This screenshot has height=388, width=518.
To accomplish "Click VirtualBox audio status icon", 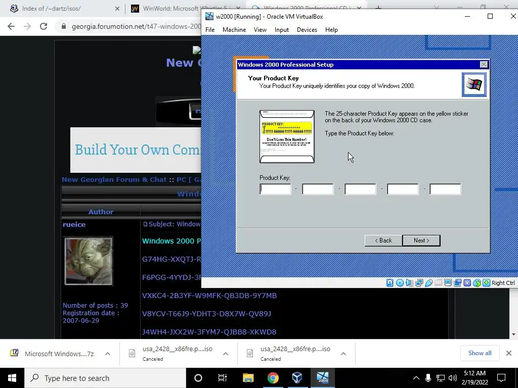I will [x=409, y=283].
